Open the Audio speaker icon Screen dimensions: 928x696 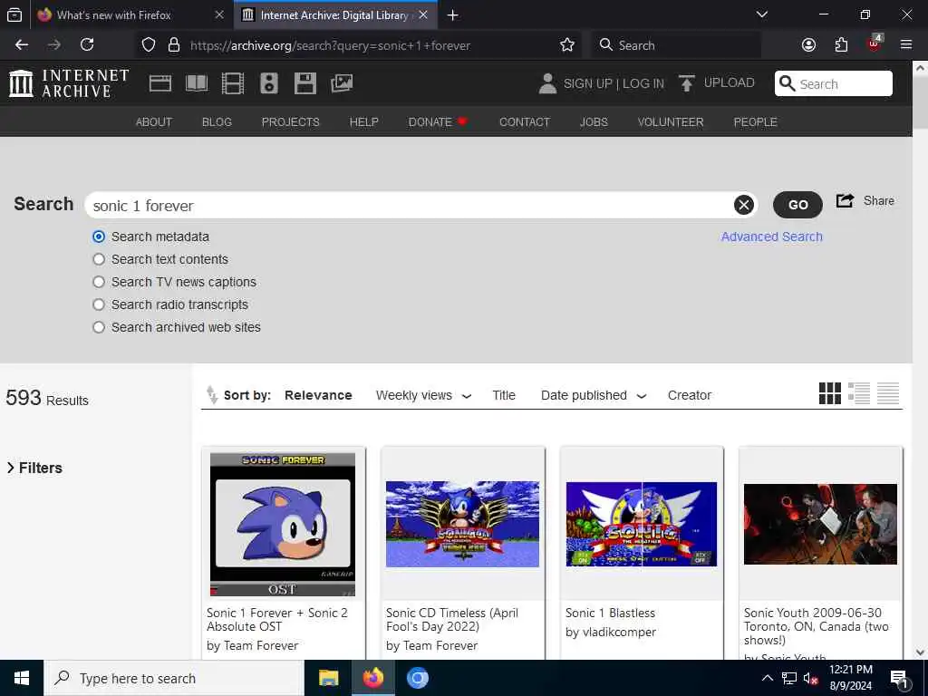coord(268,83)
